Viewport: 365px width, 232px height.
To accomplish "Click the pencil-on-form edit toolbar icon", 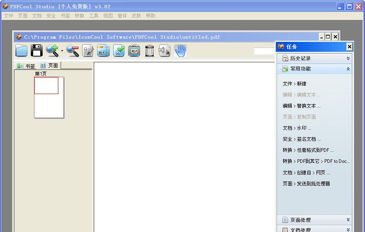I will pyautogui.click(x=88, y=51).
